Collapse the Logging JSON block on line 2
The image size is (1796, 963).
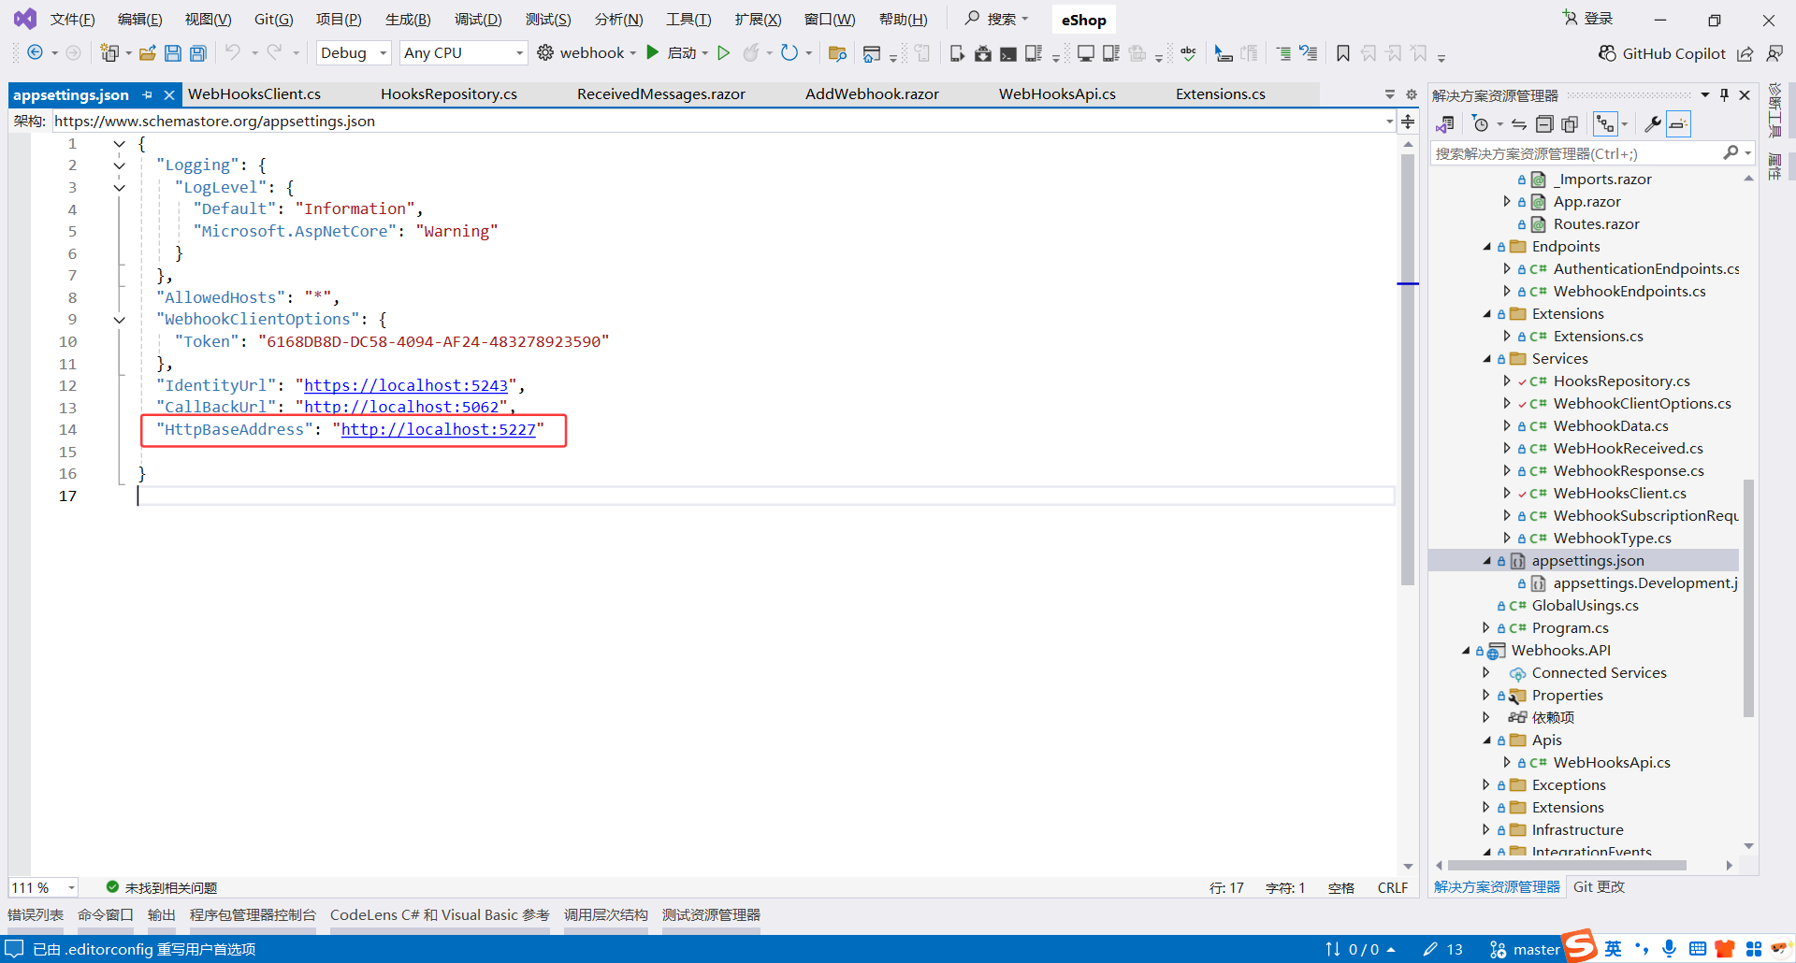point(120,165)
